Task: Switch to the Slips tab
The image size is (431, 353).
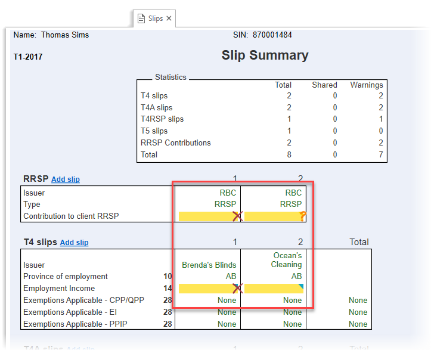Action: click(155, 18)
